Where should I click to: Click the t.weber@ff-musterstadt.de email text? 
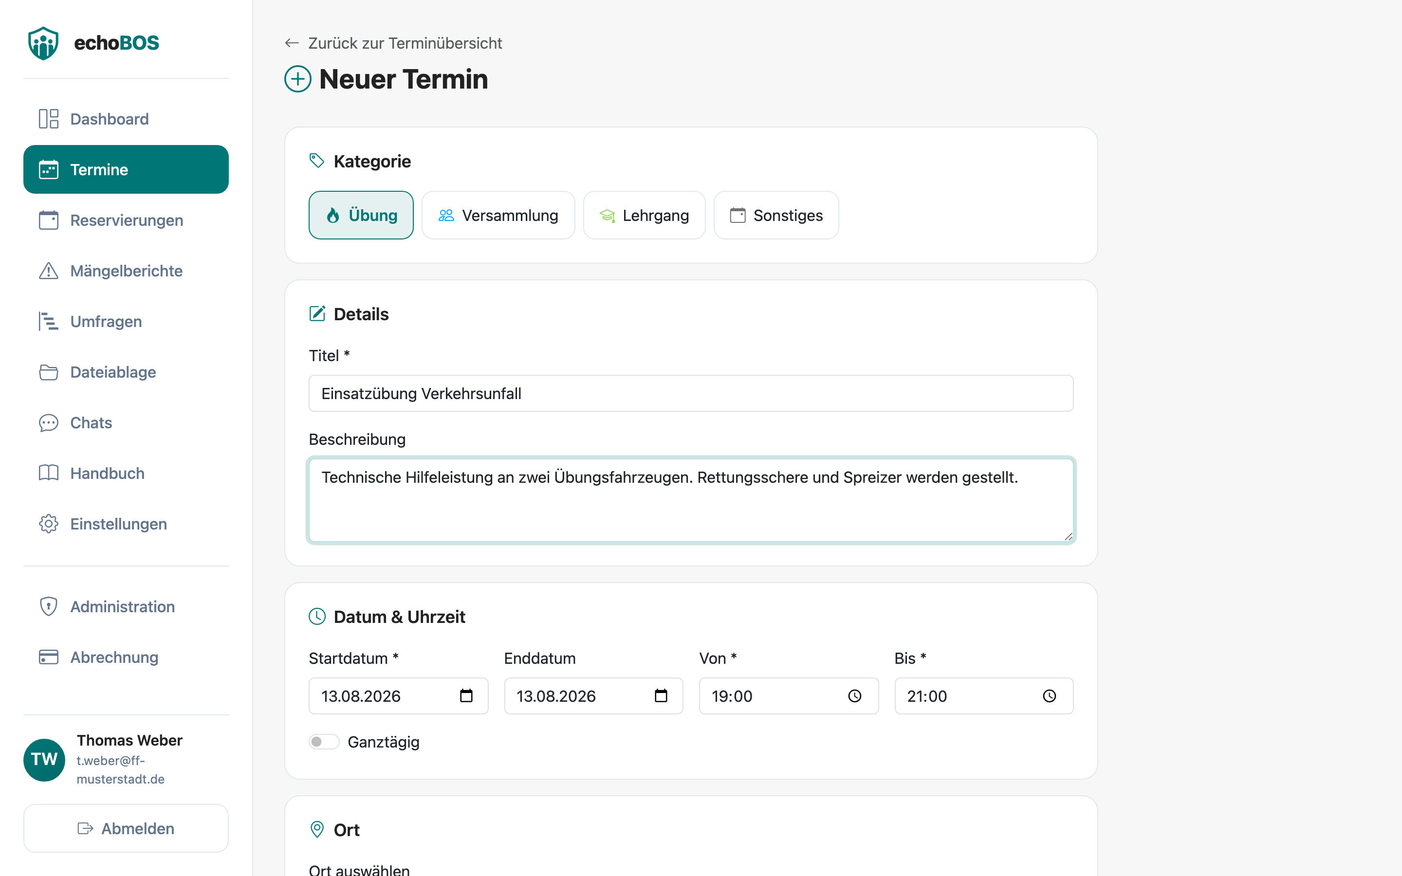pos(121,769)
